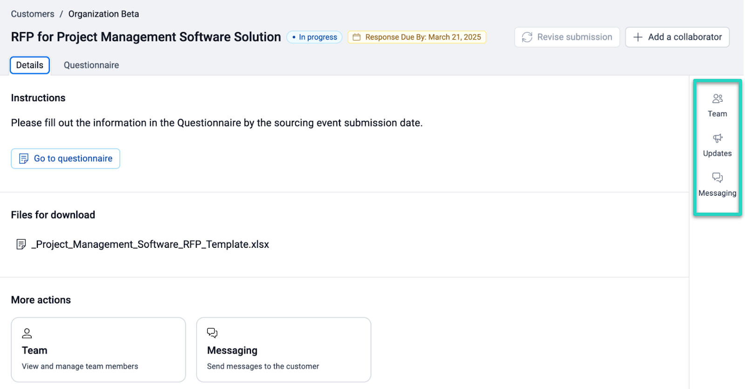Open the Team icon in right sidebar
This screenshot has width=745, height=389.
(x=717, y=99)
